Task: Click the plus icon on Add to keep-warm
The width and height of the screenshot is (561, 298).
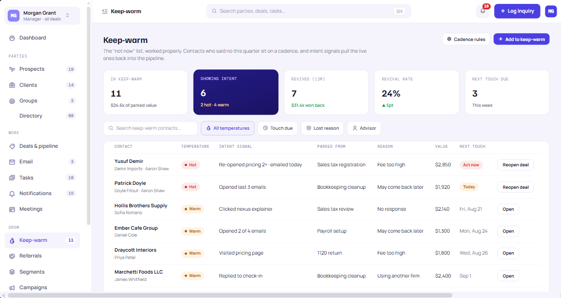Action: point(501,39)
